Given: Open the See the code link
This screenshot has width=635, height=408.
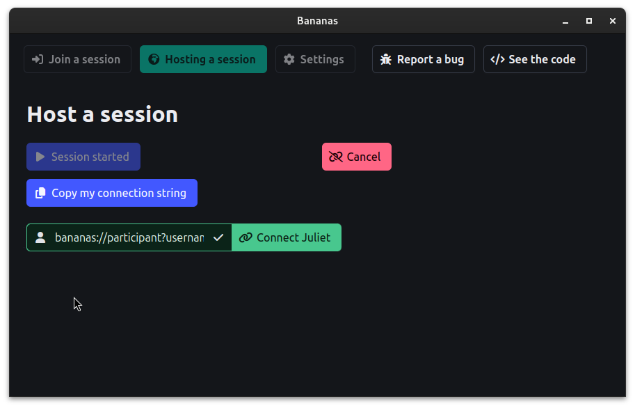Looking at the screenshot, I should pyautogui.click(x=535, y=59).
